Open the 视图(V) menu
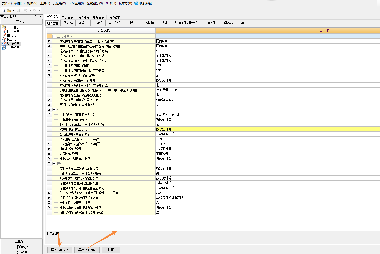The width and height of the screenshot is (380, 254). [32, 3]
